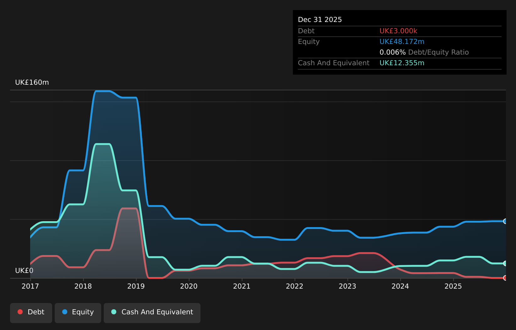This screenshot has width=516, height=330.
Task: Click the 2017 x-axis label
Action: (30, 286)
